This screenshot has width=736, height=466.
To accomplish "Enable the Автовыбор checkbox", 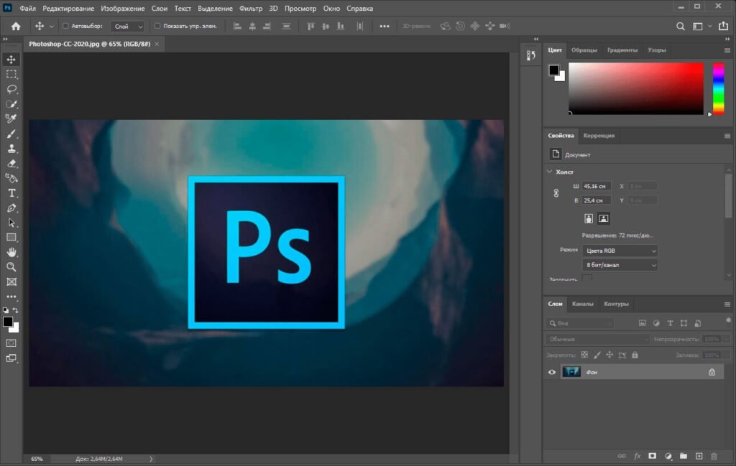I will pos(65,26).
